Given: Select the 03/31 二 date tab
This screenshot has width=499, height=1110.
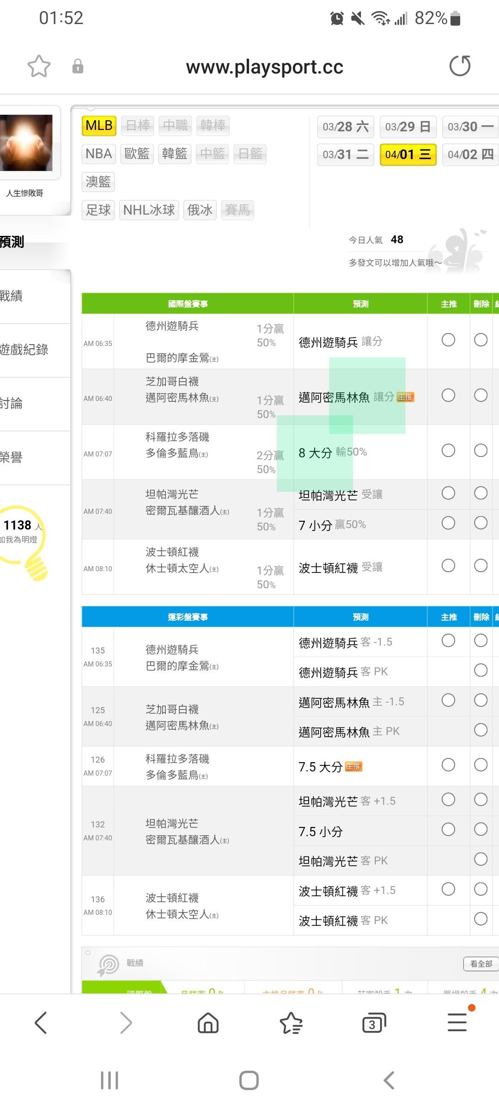Looking at the screenshot, I should click(346, 154).
